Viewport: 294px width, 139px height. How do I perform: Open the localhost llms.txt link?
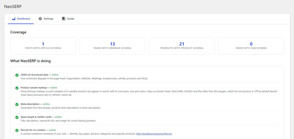[154, 134]
